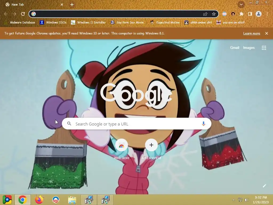Close the New Tab tab
Viewport: 273px width, 205px height.
click(62, 5)
